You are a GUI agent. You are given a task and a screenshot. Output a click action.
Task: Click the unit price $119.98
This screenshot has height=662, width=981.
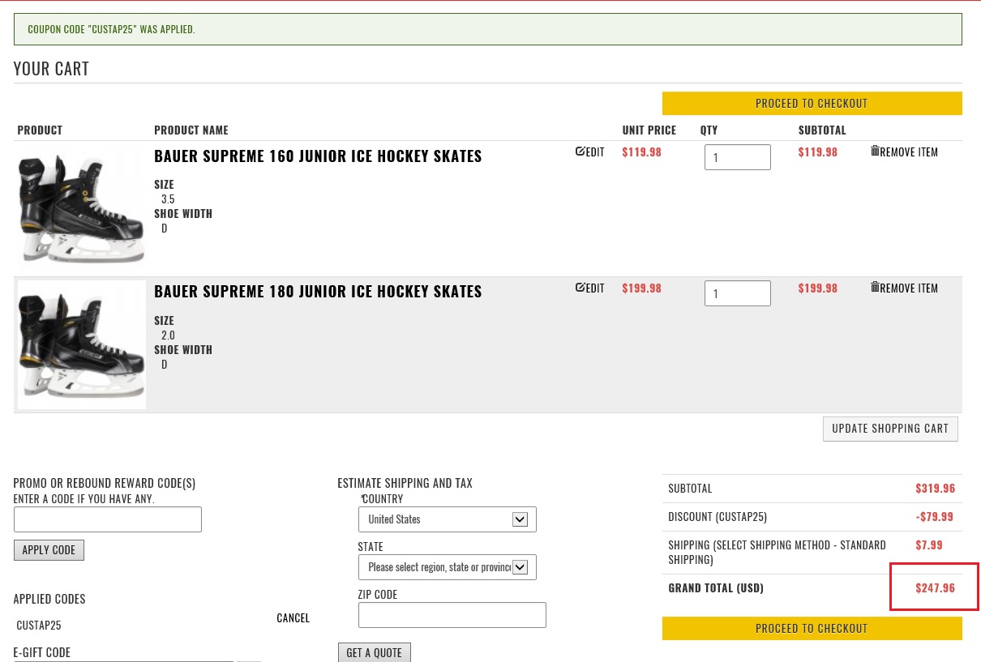pyautogui.click(x=641, y=152)
